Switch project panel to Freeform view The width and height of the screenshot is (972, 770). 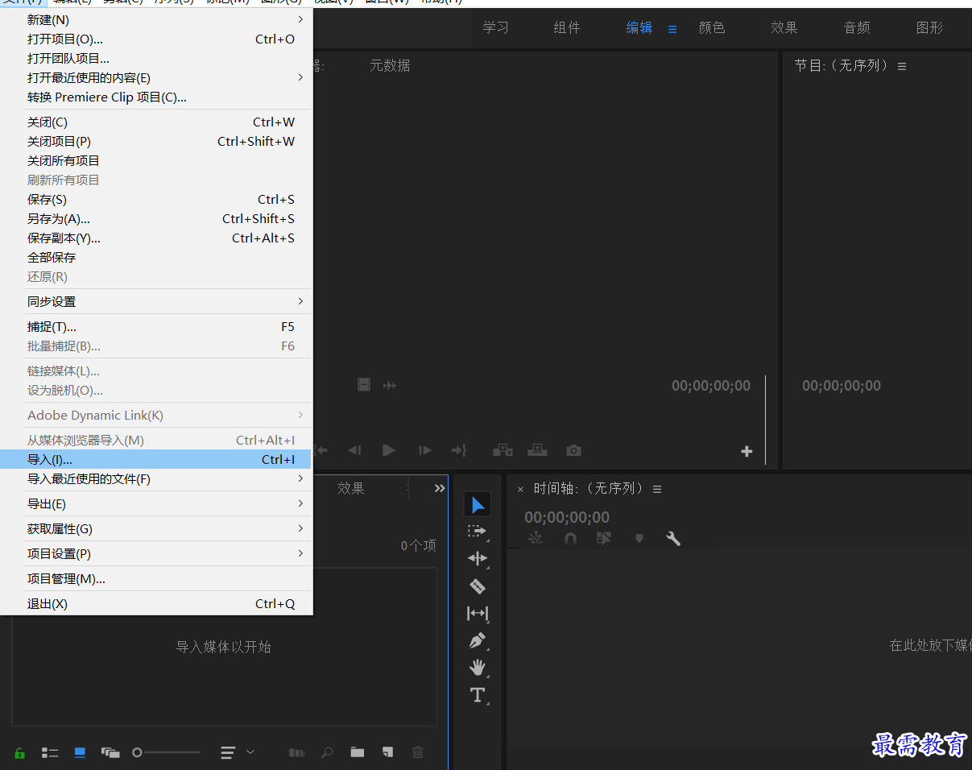110,752
